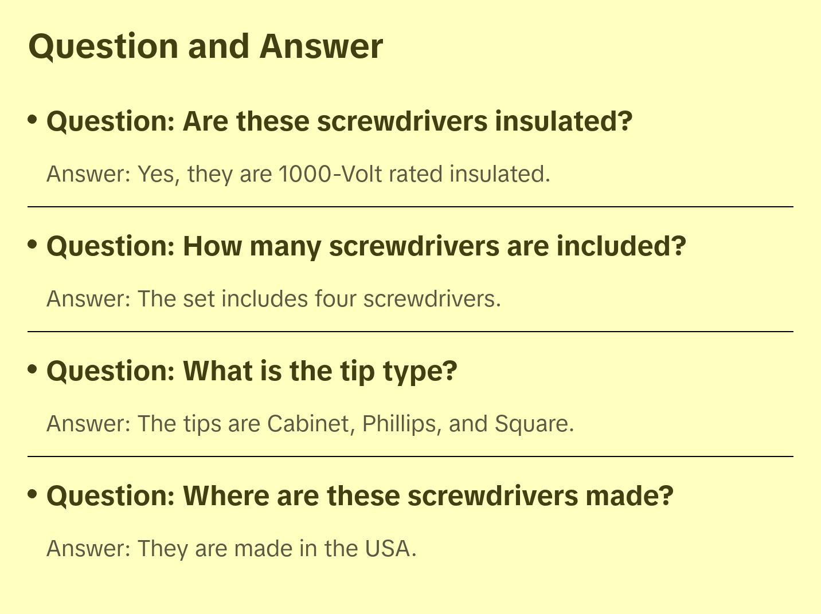Viewport: 821px width, 614px height.
Task: Click the question about how many screwdrivers
Action: (x=366, y=246)
